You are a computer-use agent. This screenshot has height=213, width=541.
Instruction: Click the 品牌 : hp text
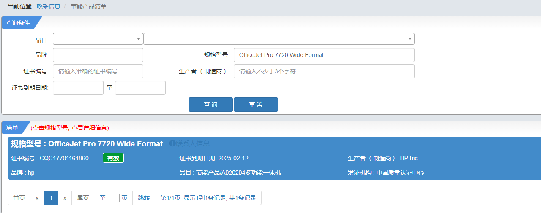[x=23, y=173]
